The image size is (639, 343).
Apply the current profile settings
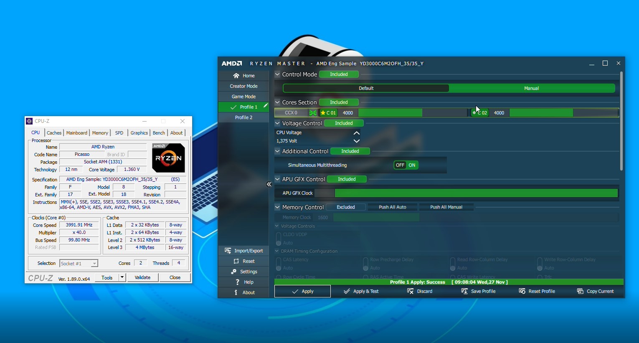[x=302, y=291]
